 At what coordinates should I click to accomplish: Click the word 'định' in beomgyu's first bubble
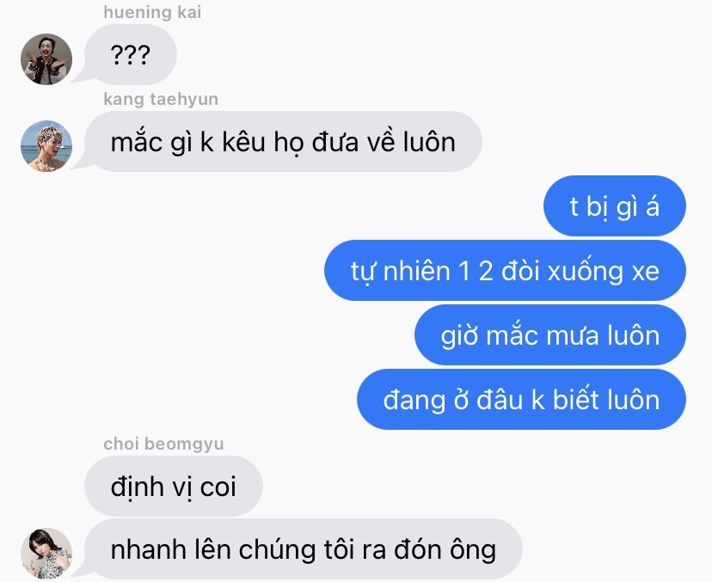(x=137, y=487)
